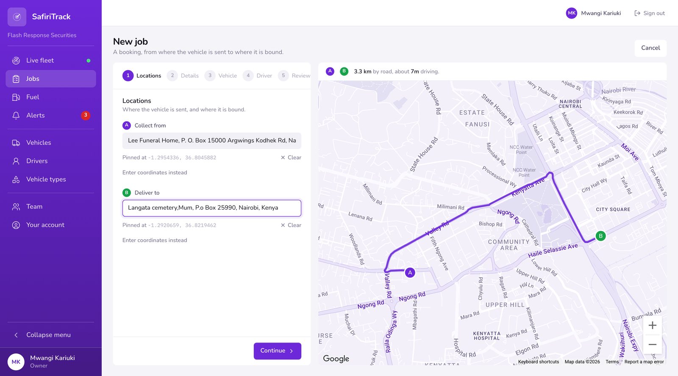Select the Locations step tab
Viewport: 678px width, 376px height.
(142, 76)
